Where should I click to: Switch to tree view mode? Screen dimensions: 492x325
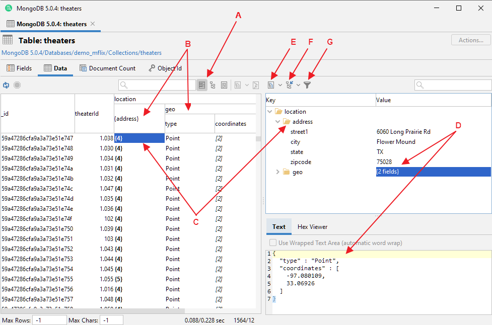(x=213, y=85)
